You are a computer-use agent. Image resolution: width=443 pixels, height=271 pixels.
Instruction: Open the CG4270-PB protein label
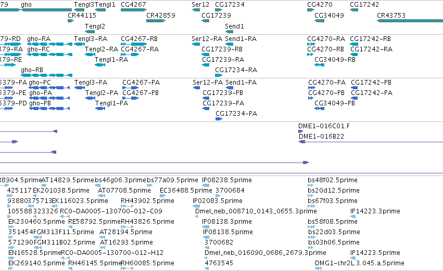coord(326,93)
